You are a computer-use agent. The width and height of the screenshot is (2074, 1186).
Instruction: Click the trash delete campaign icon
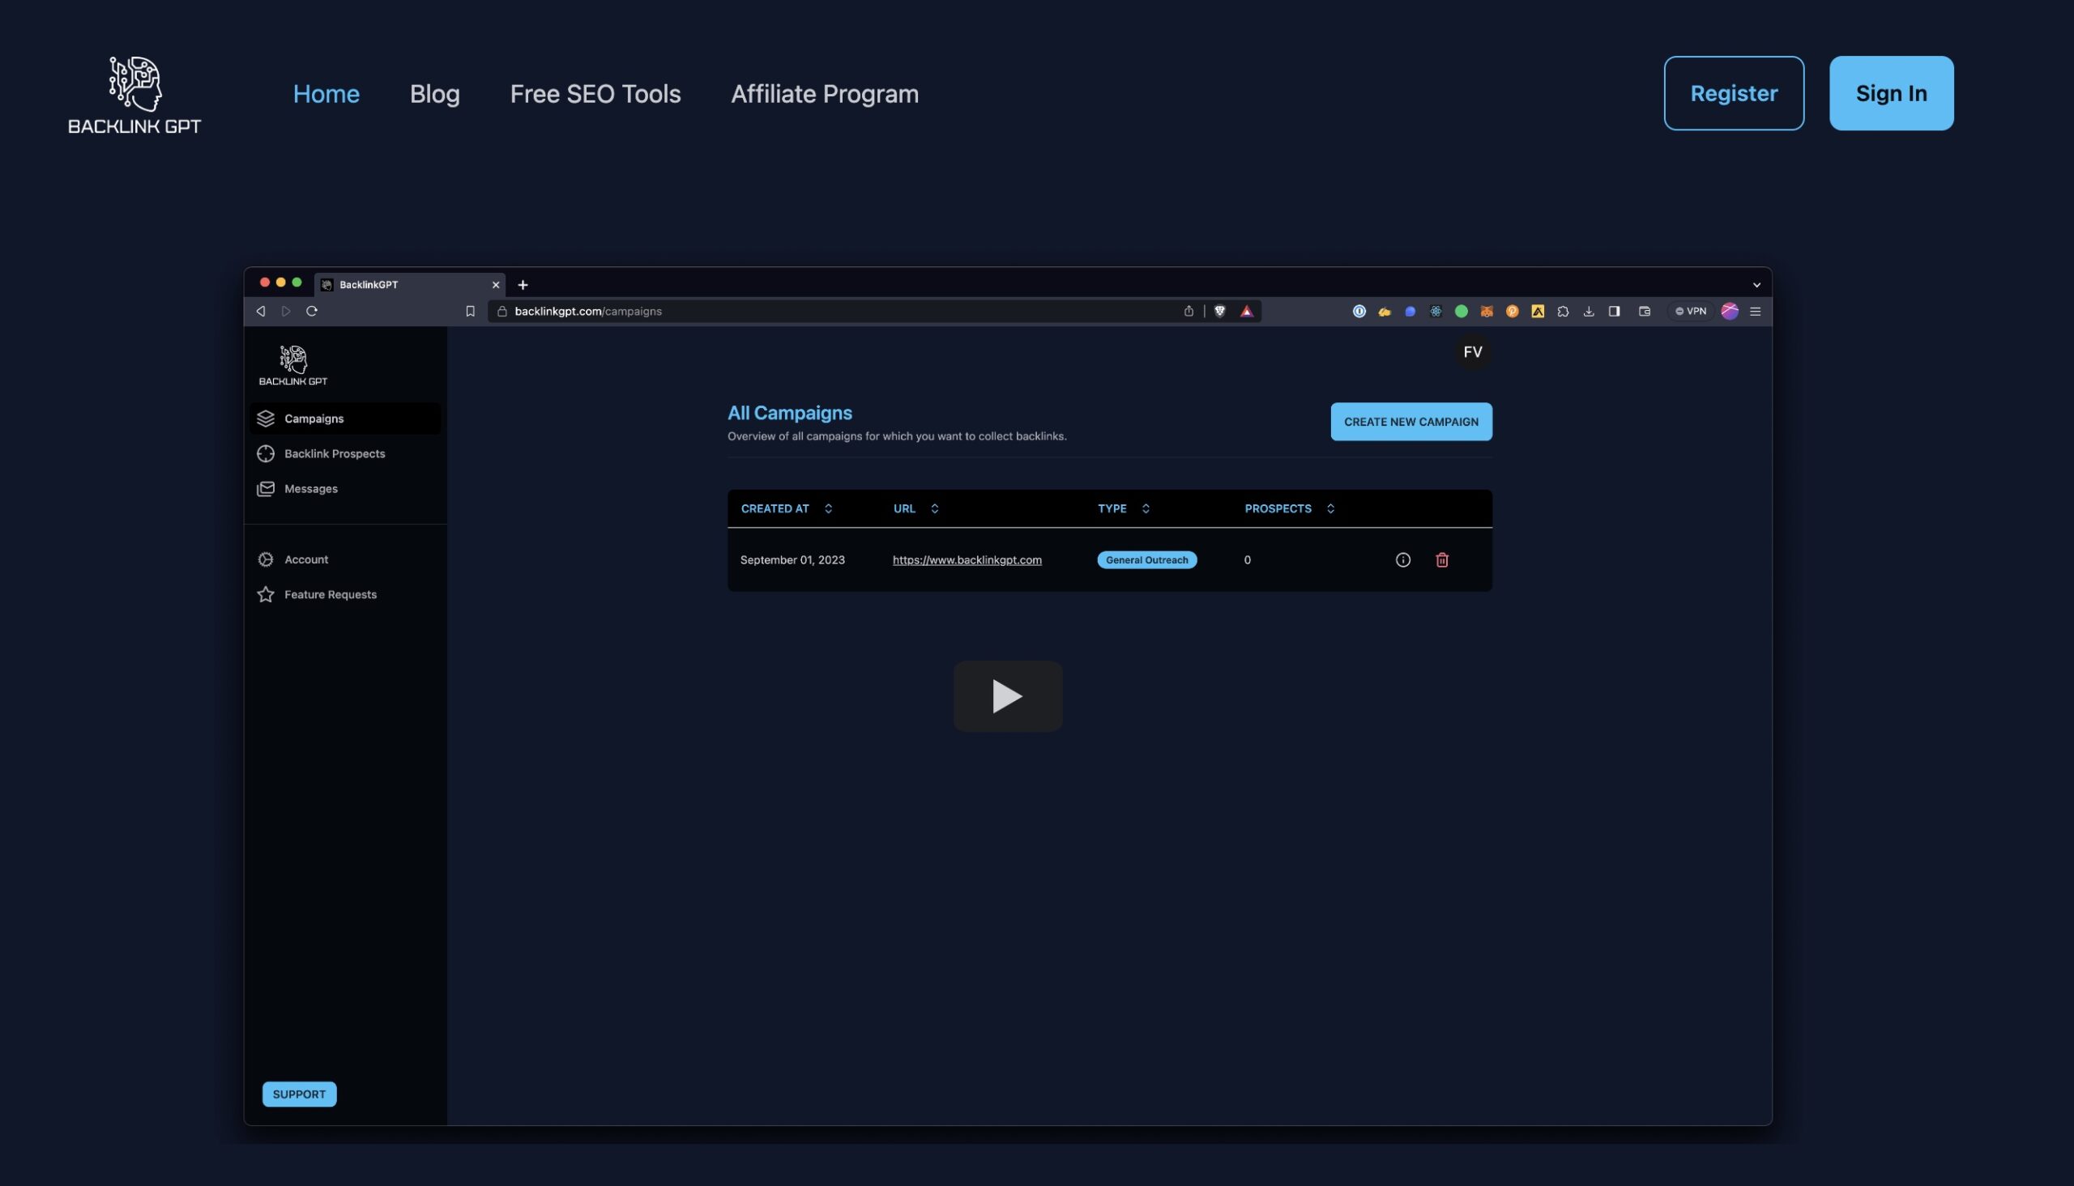click(x=1441, y=559)
